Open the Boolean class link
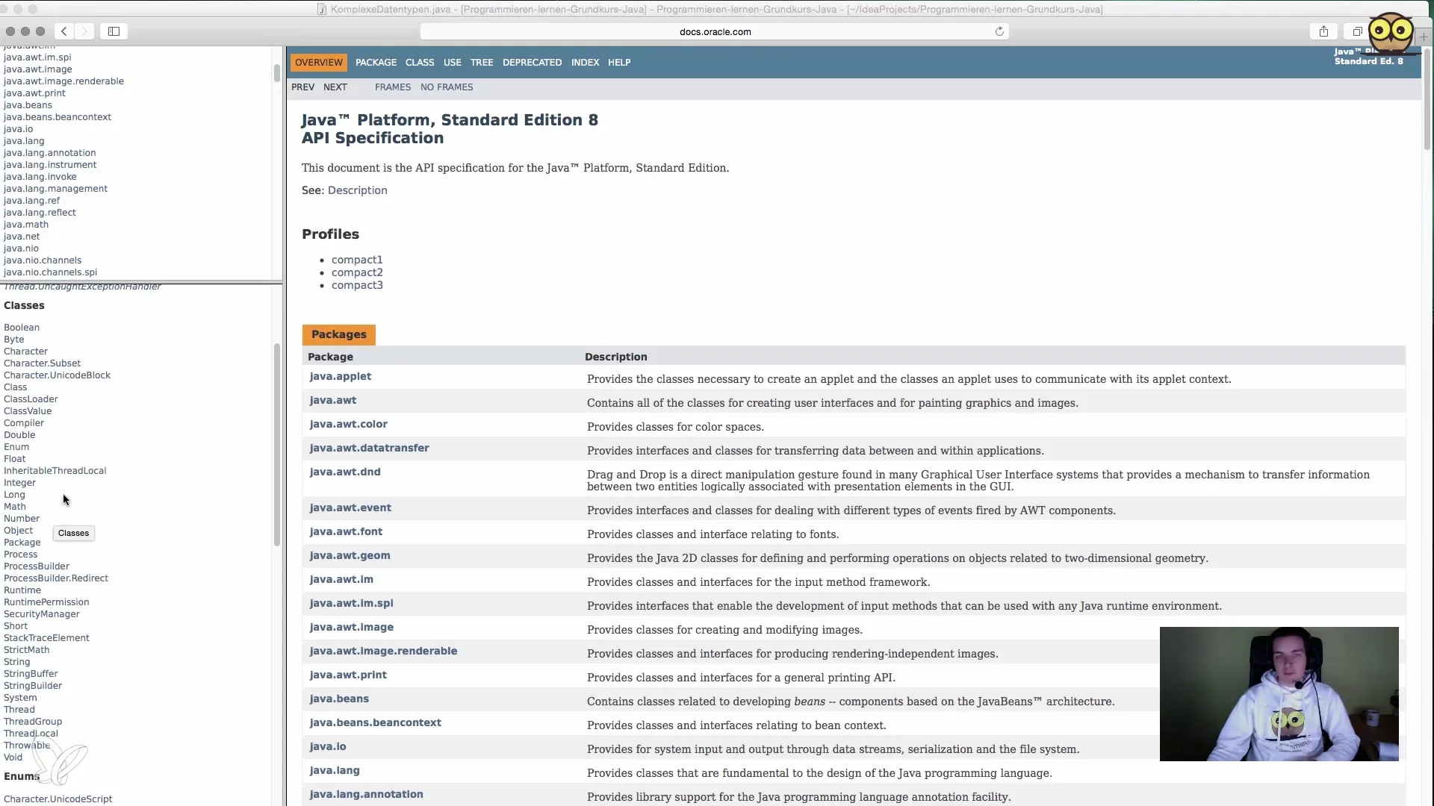 pyautogui.click(x=22, y=328)
